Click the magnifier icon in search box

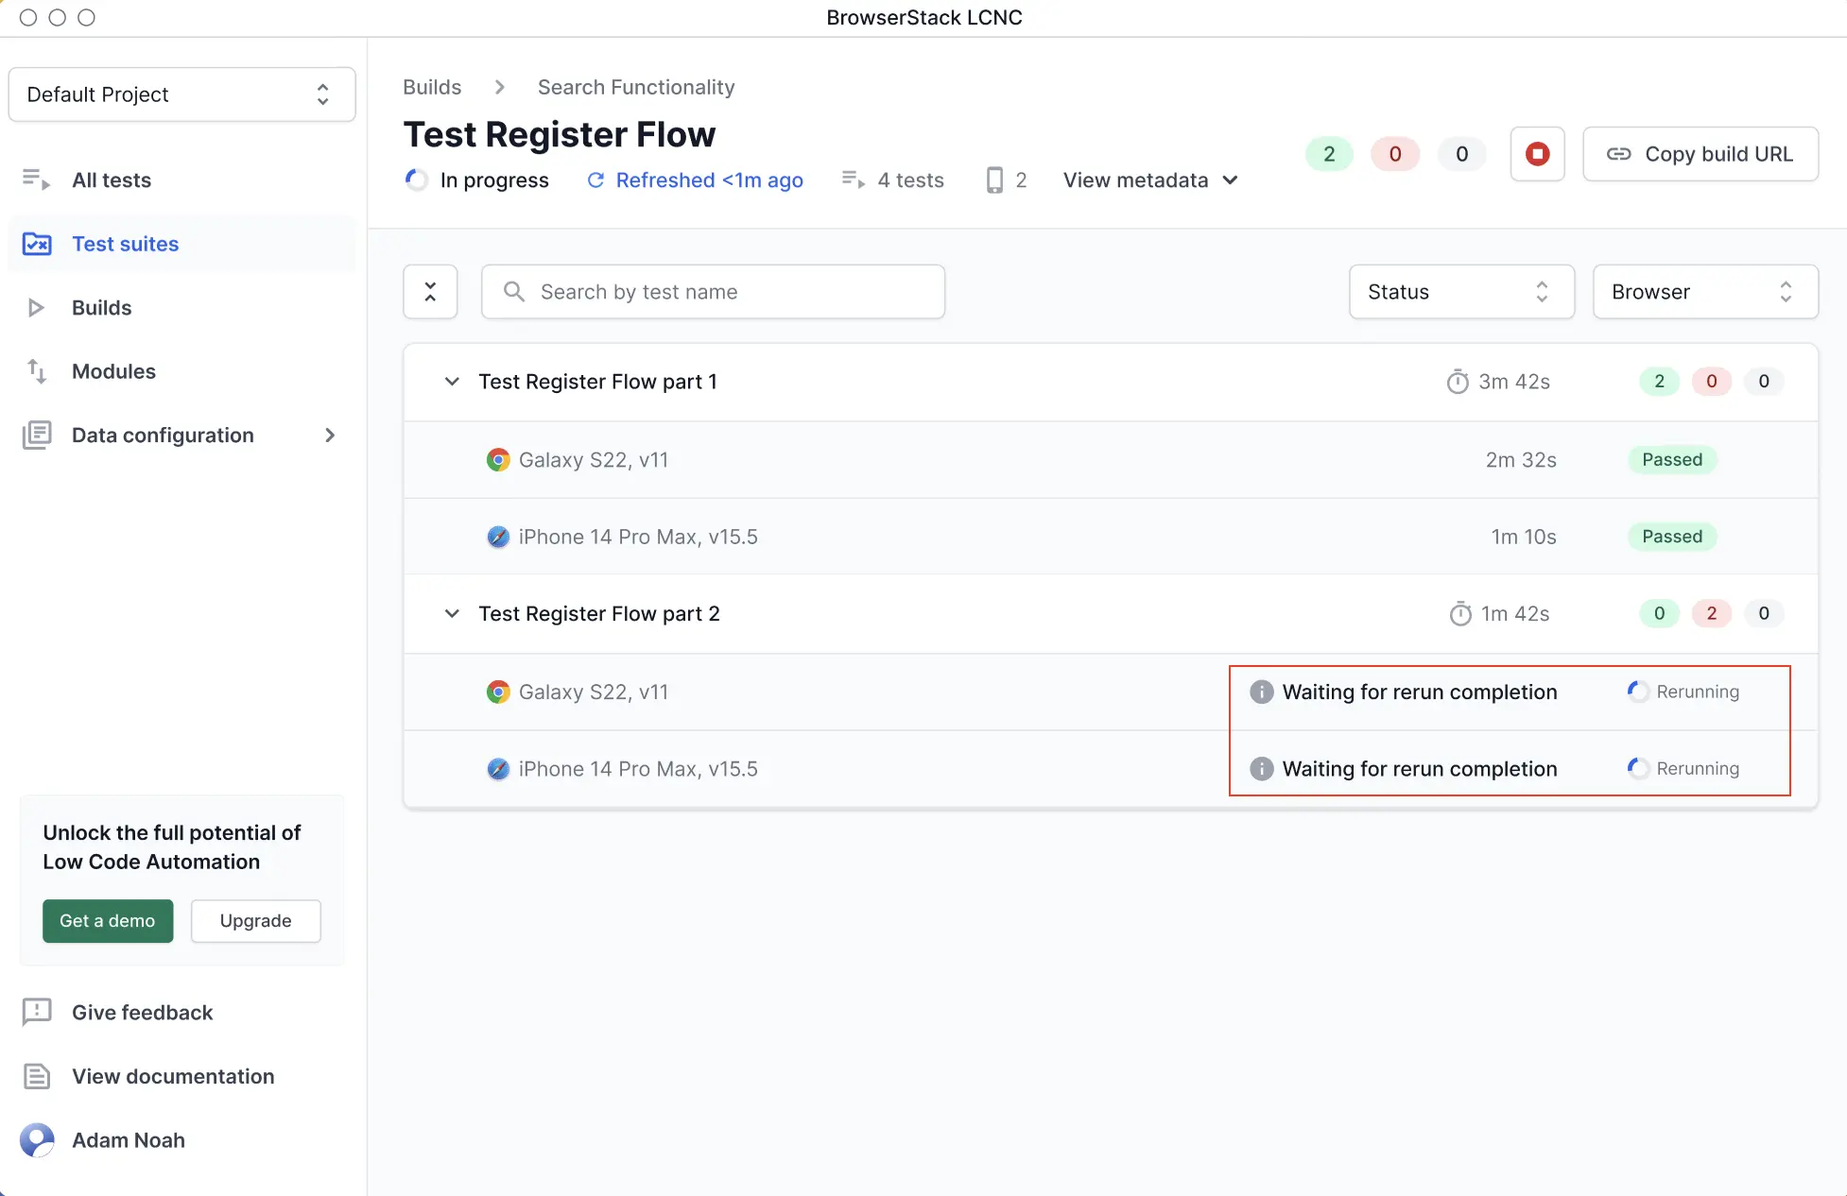(x=514, y=292)
